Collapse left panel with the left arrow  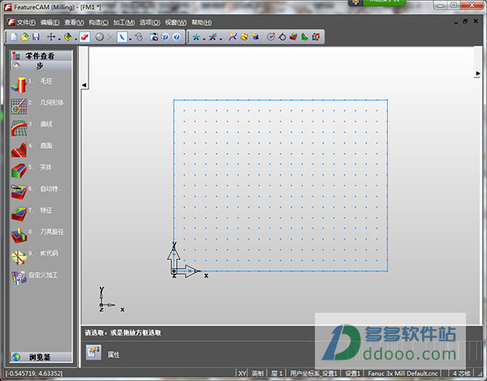tap(84, 84)
